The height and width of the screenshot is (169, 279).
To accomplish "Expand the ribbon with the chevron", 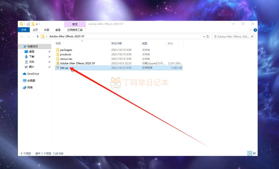I will pos(250,30).
